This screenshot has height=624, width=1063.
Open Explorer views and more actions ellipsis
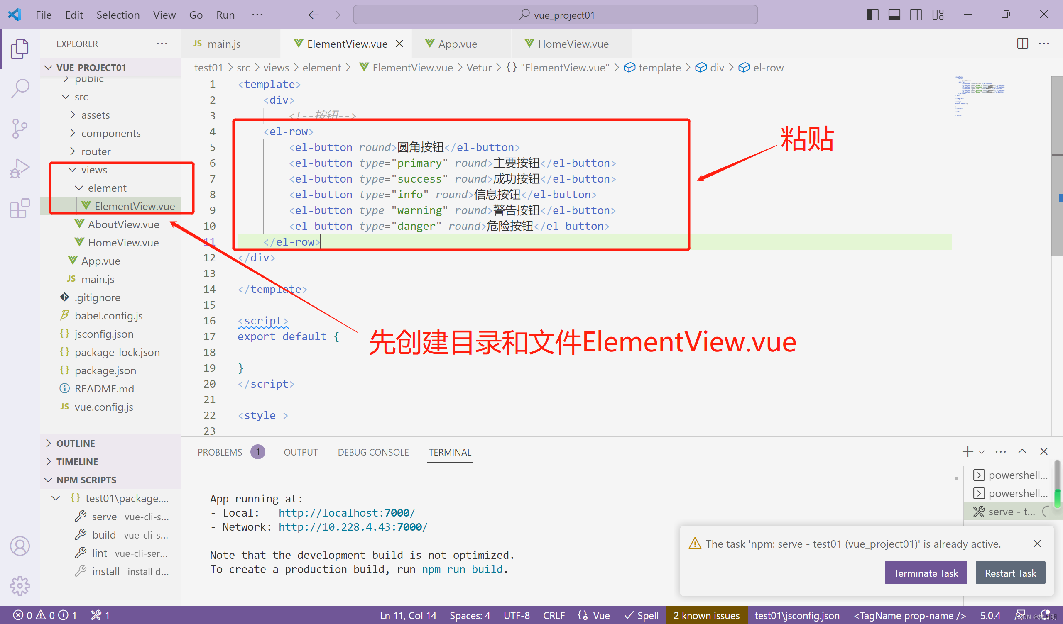pos(162,44)
